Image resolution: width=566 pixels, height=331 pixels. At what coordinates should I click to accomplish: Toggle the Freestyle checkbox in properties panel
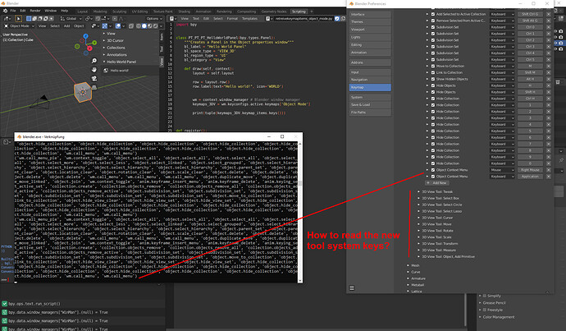tap(485, 310)
